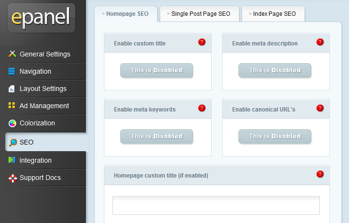
Task: Click the General Settings tools icon
Action: point(12,54)
